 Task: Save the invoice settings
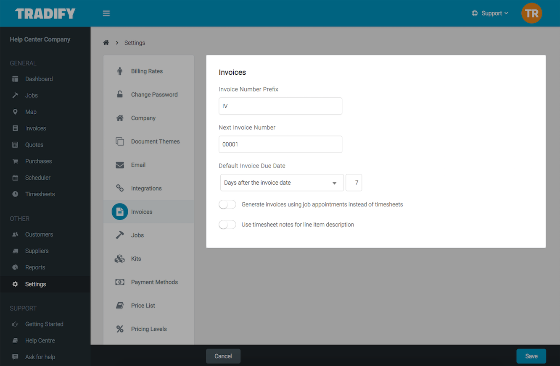531,356
